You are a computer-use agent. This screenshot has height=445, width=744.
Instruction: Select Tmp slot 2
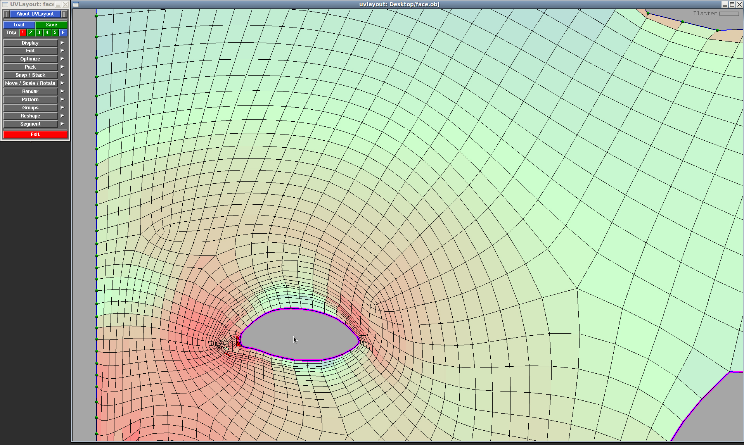31,33
